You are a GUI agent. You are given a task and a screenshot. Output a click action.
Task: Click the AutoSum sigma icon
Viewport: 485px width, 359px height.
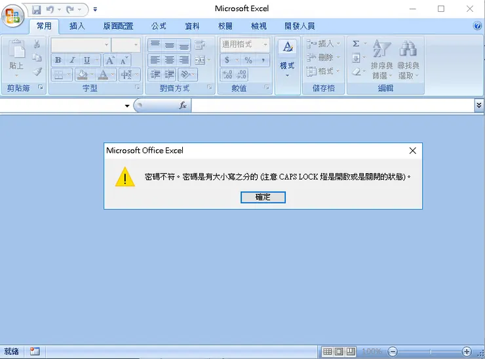coord(356,44)
